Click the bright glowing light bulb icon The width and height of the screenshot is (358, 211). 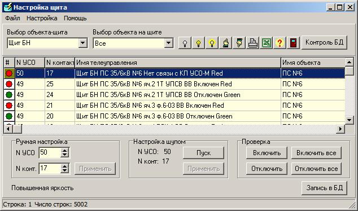coord(212,43)
